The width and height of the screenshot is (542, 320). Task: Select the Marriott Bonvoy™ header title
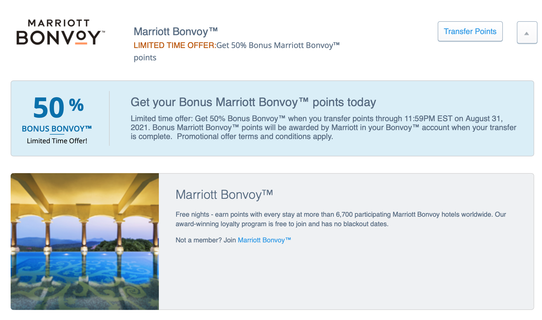pos(176,32)
